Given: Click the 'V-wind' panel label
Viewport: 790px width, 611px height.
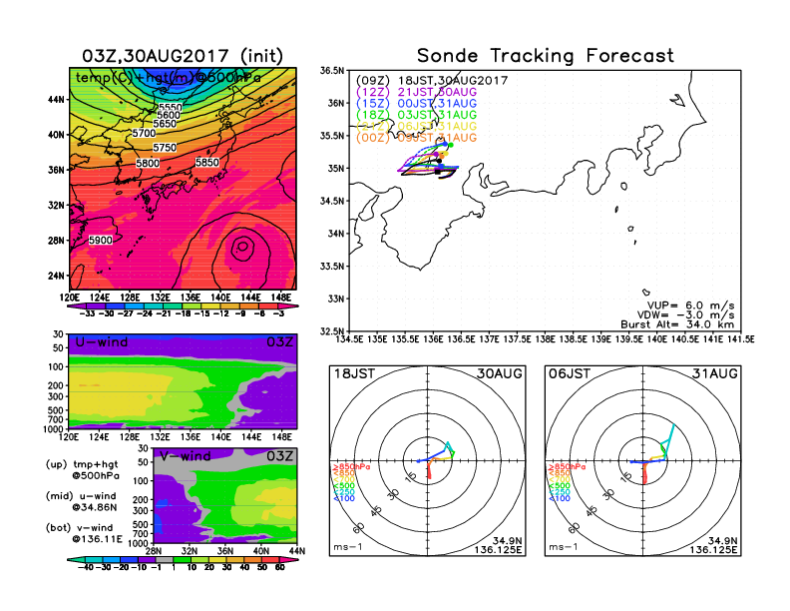Looking at the screenshot, I should [186, 455].
